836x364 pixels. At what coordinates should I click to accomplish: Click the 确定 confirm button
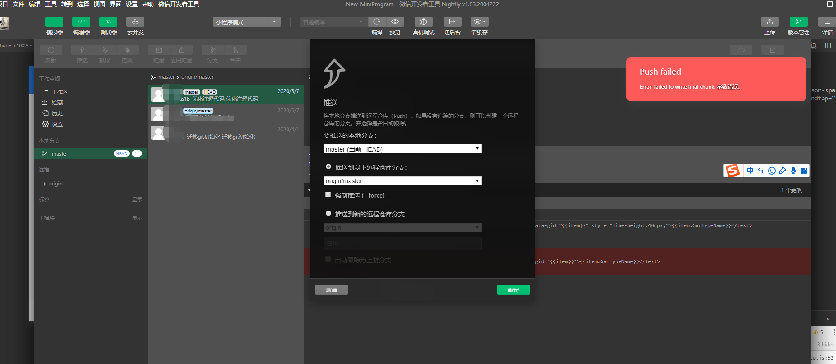(x=513, y=290)
